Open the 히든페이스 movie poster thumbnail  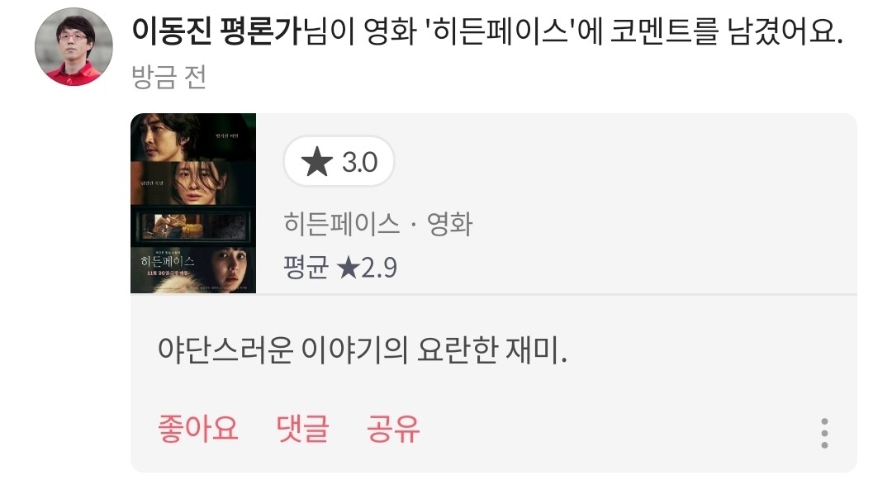pyautogui.click(x=193, y=203)
